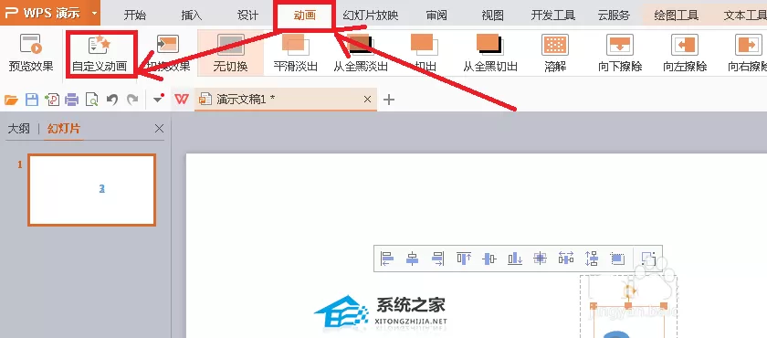Select the 动画 ribbon tab

(305, 16)
